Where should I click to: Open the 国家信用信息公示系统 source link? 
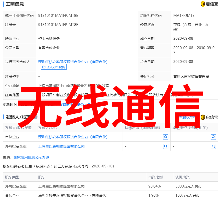click(x=31, y=157)
